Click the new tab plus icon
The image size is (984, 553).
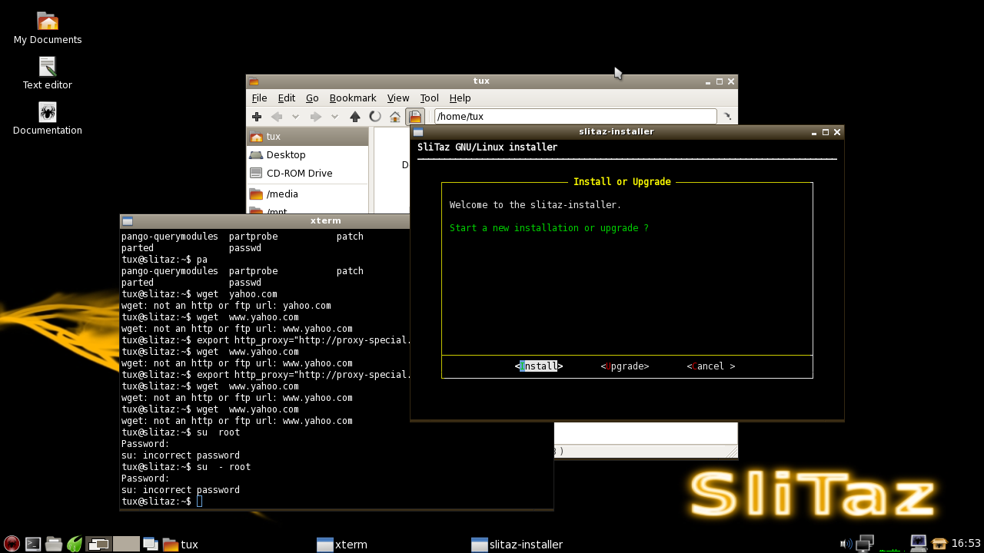(x=257, y=117)
